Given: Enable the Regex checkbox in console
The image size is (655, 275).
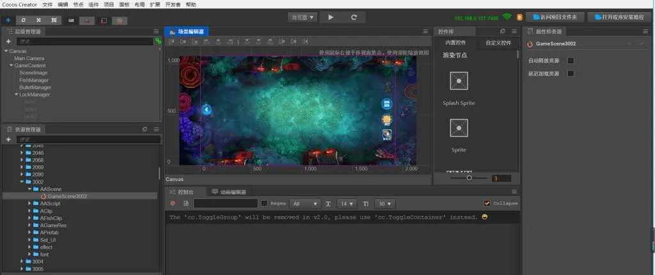Looking at the screenshot, I should pyautogui.click(x=265, y=203).
